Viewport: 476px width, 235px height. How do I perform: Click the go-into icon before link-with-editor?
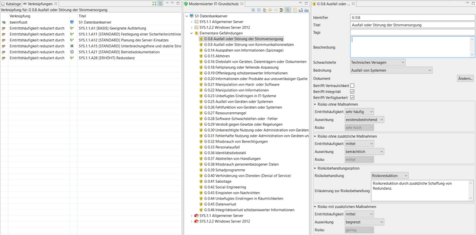point(281,10)
